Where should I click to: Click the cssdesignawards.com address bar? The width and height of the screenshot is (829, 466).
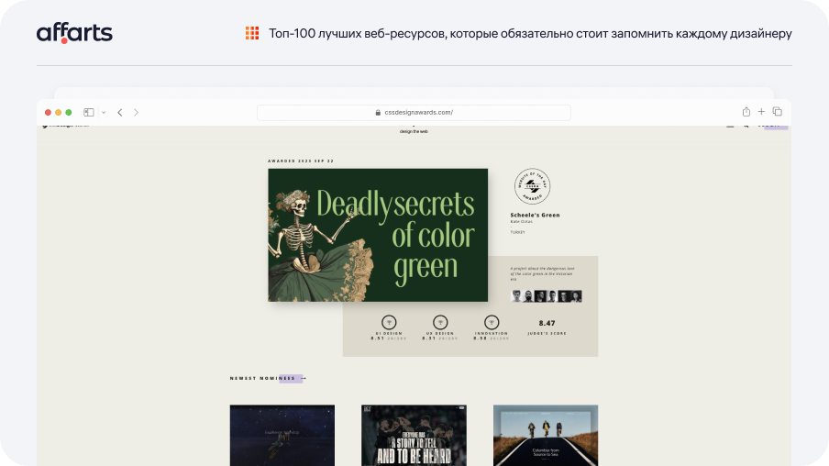coord(414,112)
